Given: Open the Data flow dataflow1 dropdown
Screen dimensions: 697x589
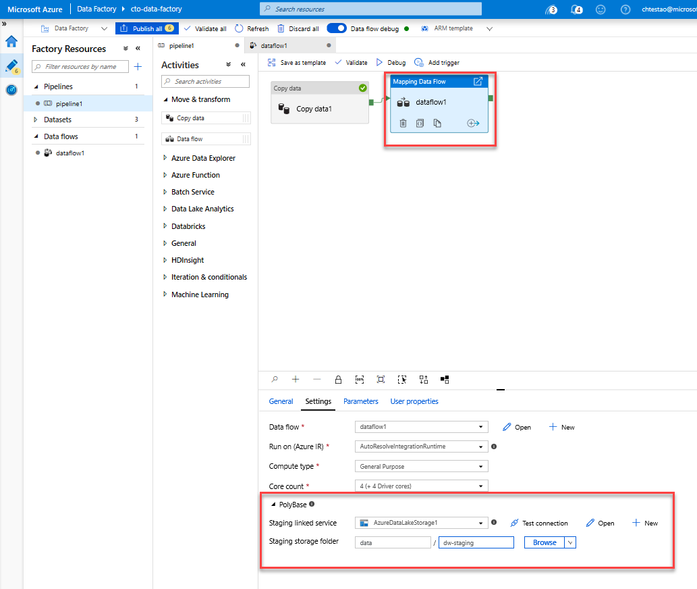Looking at the screenshot, I should (422, 427).
